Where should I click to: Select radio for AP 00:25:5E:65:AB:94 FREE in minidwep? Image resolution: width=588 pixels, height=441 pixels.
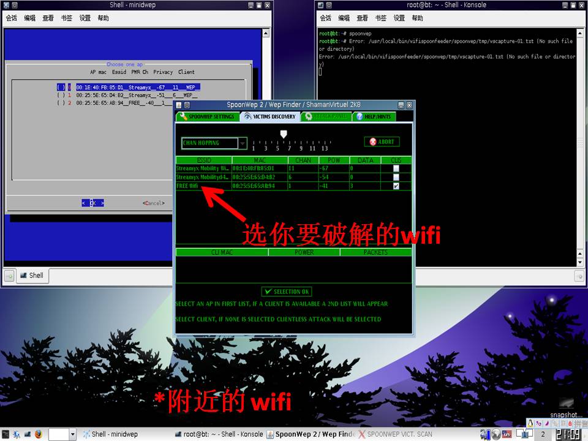pyautogui.click(x=61, y=103)
